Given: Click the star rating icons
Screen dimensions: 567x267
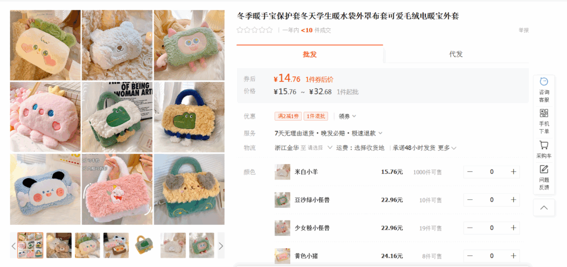Looking at the screenshot, I should [x=255, y=30].
